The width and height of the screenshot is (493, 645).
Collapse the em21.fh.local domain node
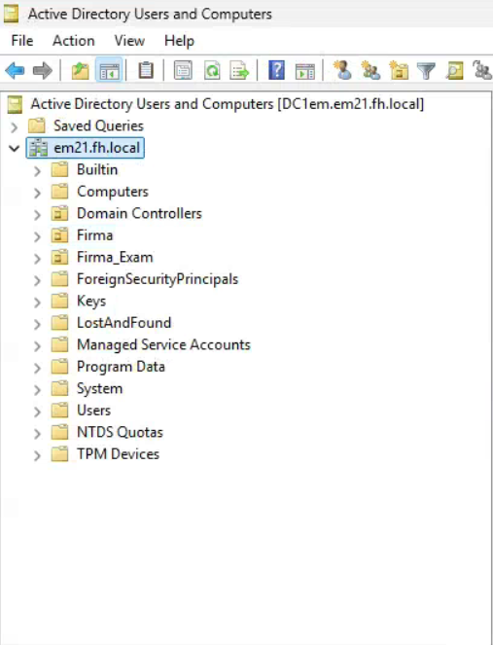(x=15, y=148)
